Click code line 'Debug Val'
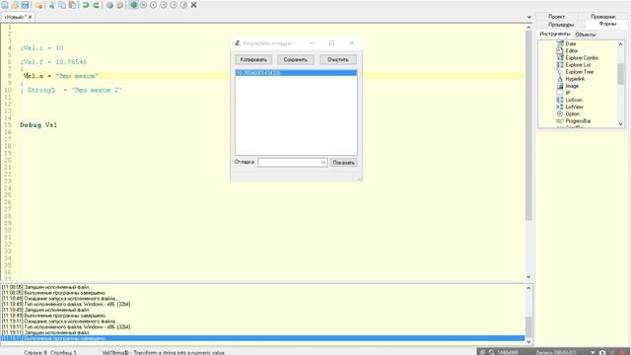 click(38, 125)
